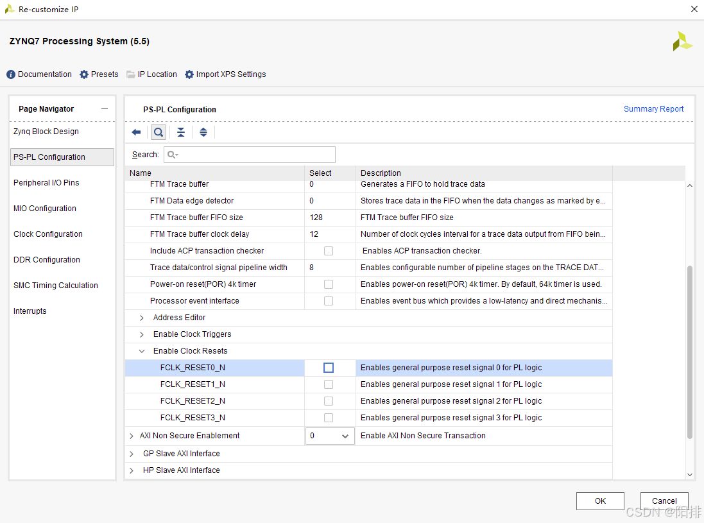
Task: Enable Include ACP transaction checker checkbox
Action: [x=329, y=251]
